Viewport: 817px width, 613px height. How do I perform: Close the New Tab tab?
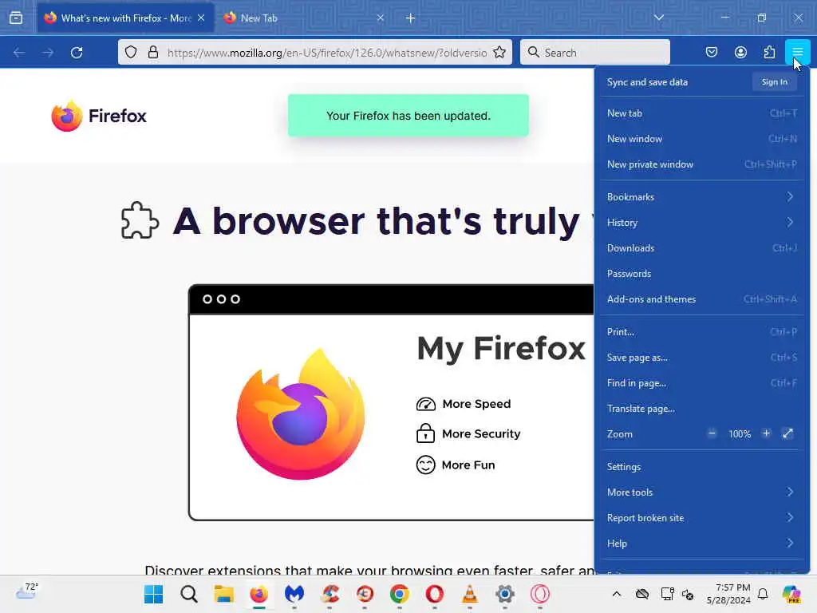[x=381, y=18]
